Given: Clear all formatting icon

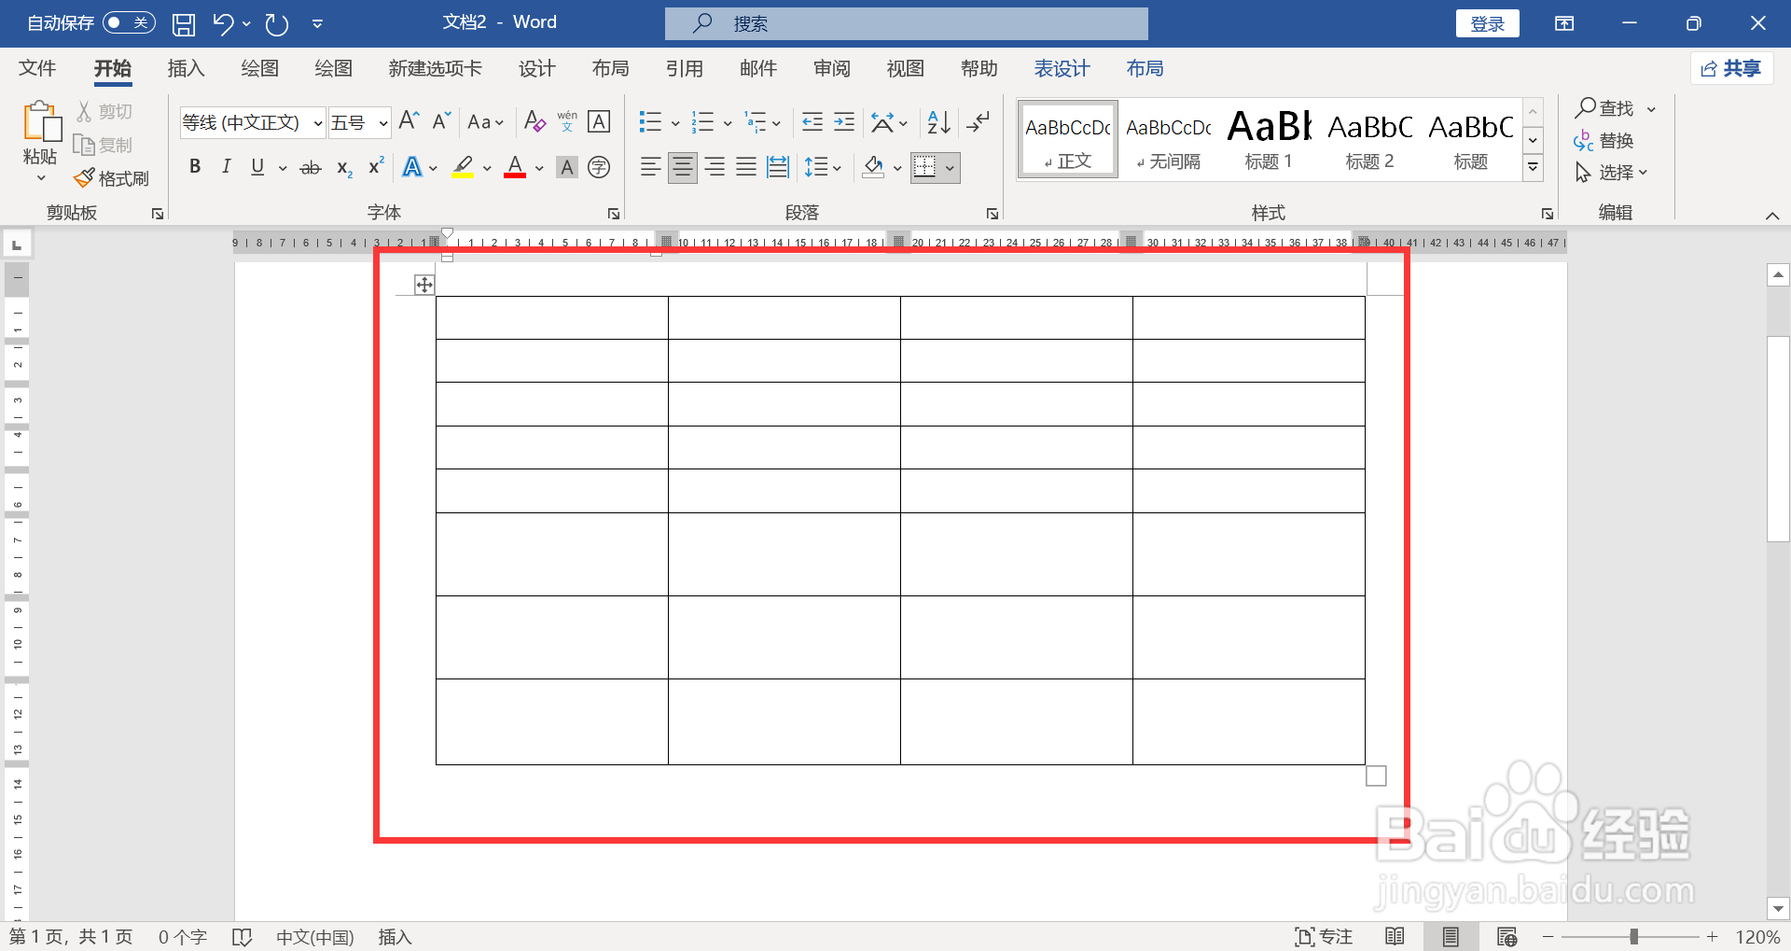Looking at the screenshot, I should point(535,121).
